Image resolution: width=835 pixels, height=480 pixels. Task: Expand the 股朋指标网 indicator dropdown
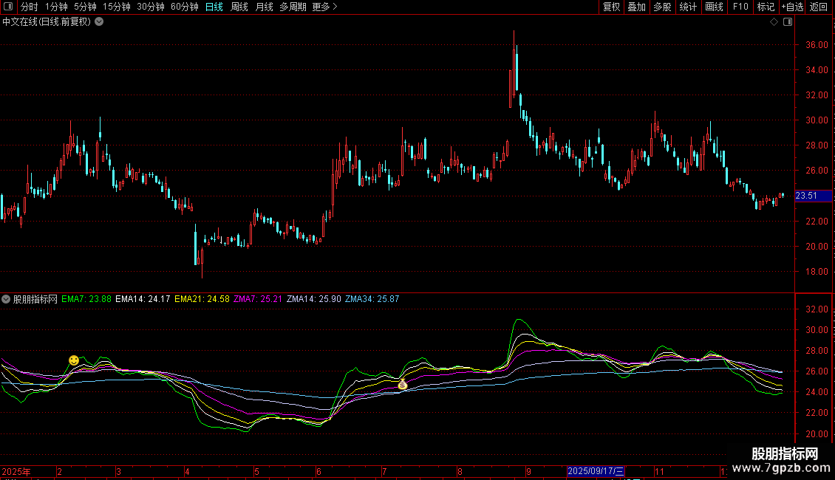7,299
